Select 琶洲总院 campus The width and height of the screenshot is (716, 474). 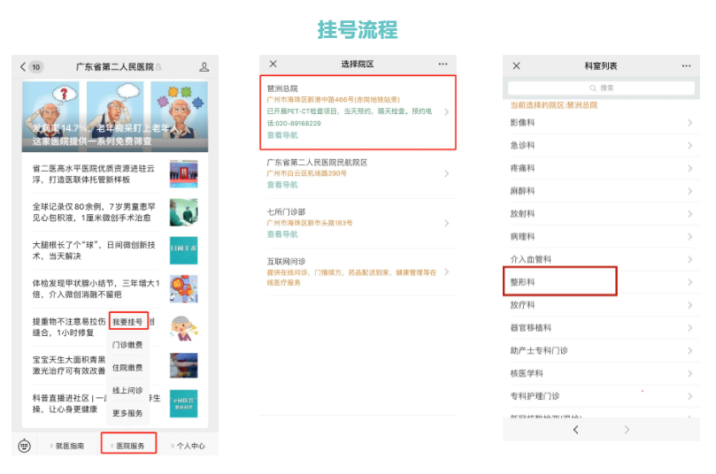[x=358, y=112]
